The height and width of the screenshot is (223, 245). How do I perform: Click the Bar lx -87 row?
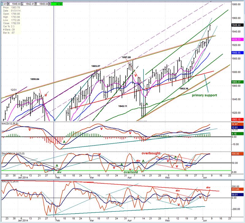9,33
